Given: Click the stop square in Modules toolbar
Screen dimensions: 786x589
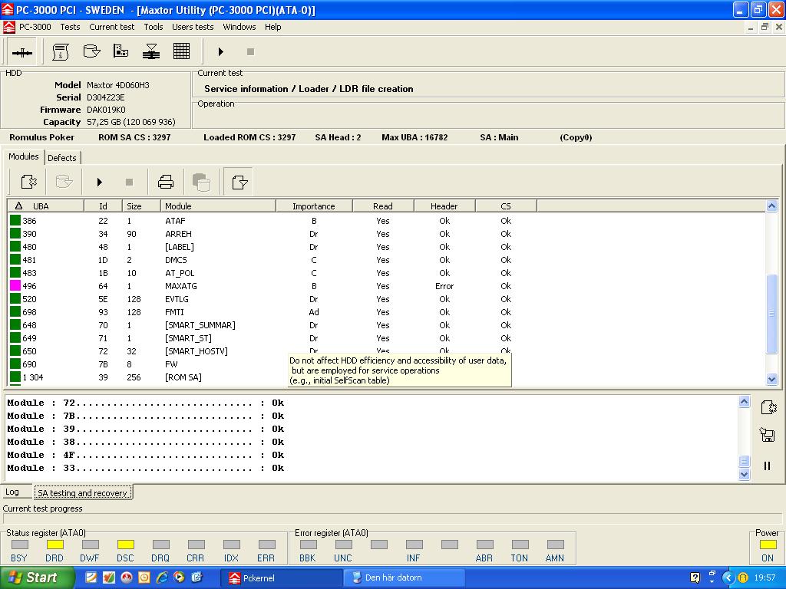Looking at the screenshot, I should (x=129, y=182).
